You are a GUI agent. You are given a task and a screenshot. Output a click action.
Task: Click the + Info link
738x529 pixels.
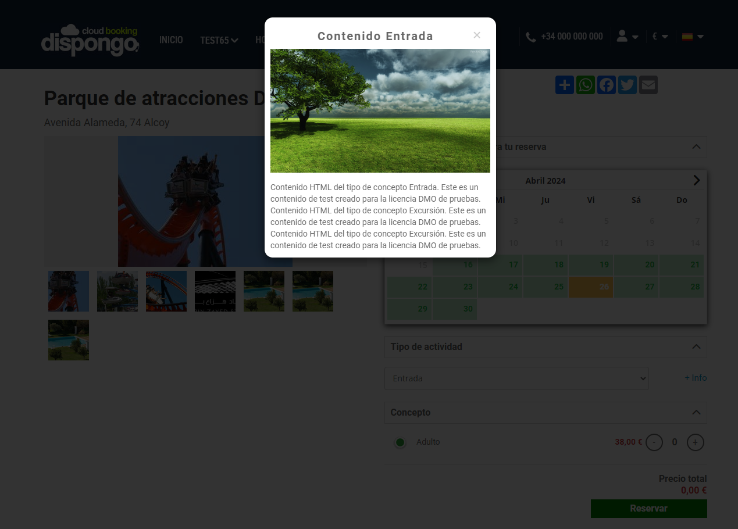pos(696,378)
